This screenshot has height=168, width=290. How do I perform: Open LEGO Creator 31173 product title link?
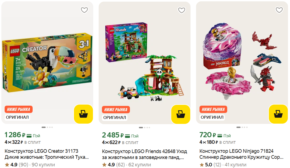click(46, 154)
